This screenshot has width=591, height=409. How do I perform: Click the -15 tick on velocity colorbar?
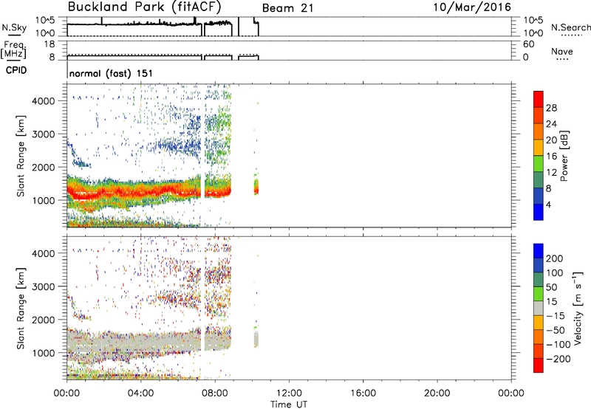(x=556, y=315)
